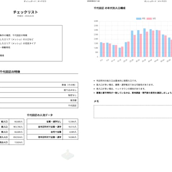Click the pink 女性 legend swatch
Viewport: 172px width, 172px height.
tap(149, 19)
